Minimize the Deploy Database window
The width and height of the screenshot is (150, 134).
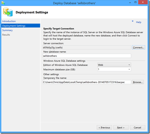click(x=130, y=2)
